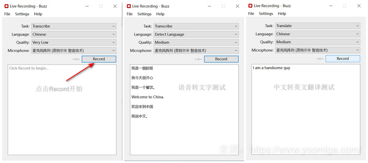Open the Microphone dropdown in the leftmost window
The width and height of the screenshot is (368, 163).
[74, 51]
